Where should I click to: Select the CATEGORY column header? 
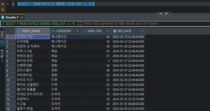coord(65,31)
